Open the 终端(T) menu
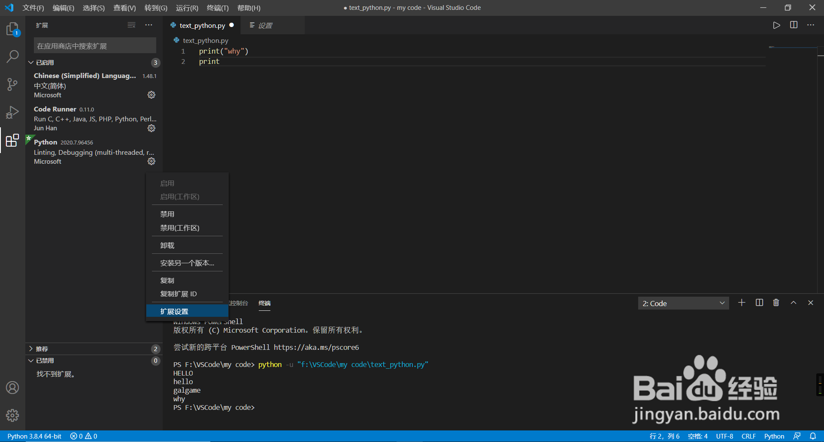The width and height of the screenshot is (824, 442). pyautogui.click(x=218, y=8)
